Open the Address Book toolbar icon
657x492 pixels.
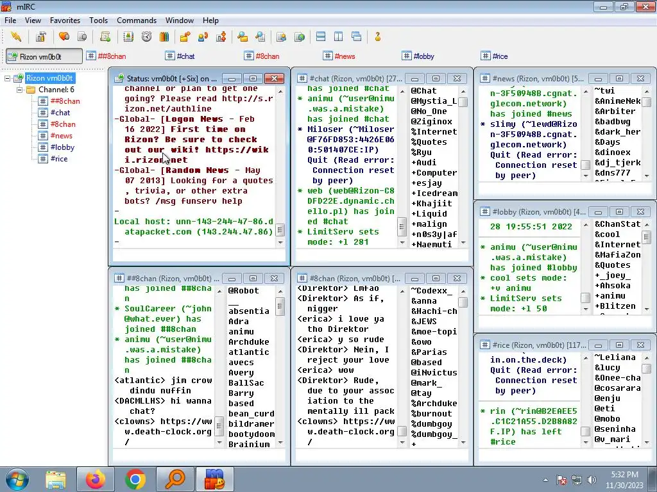point(128,37)
